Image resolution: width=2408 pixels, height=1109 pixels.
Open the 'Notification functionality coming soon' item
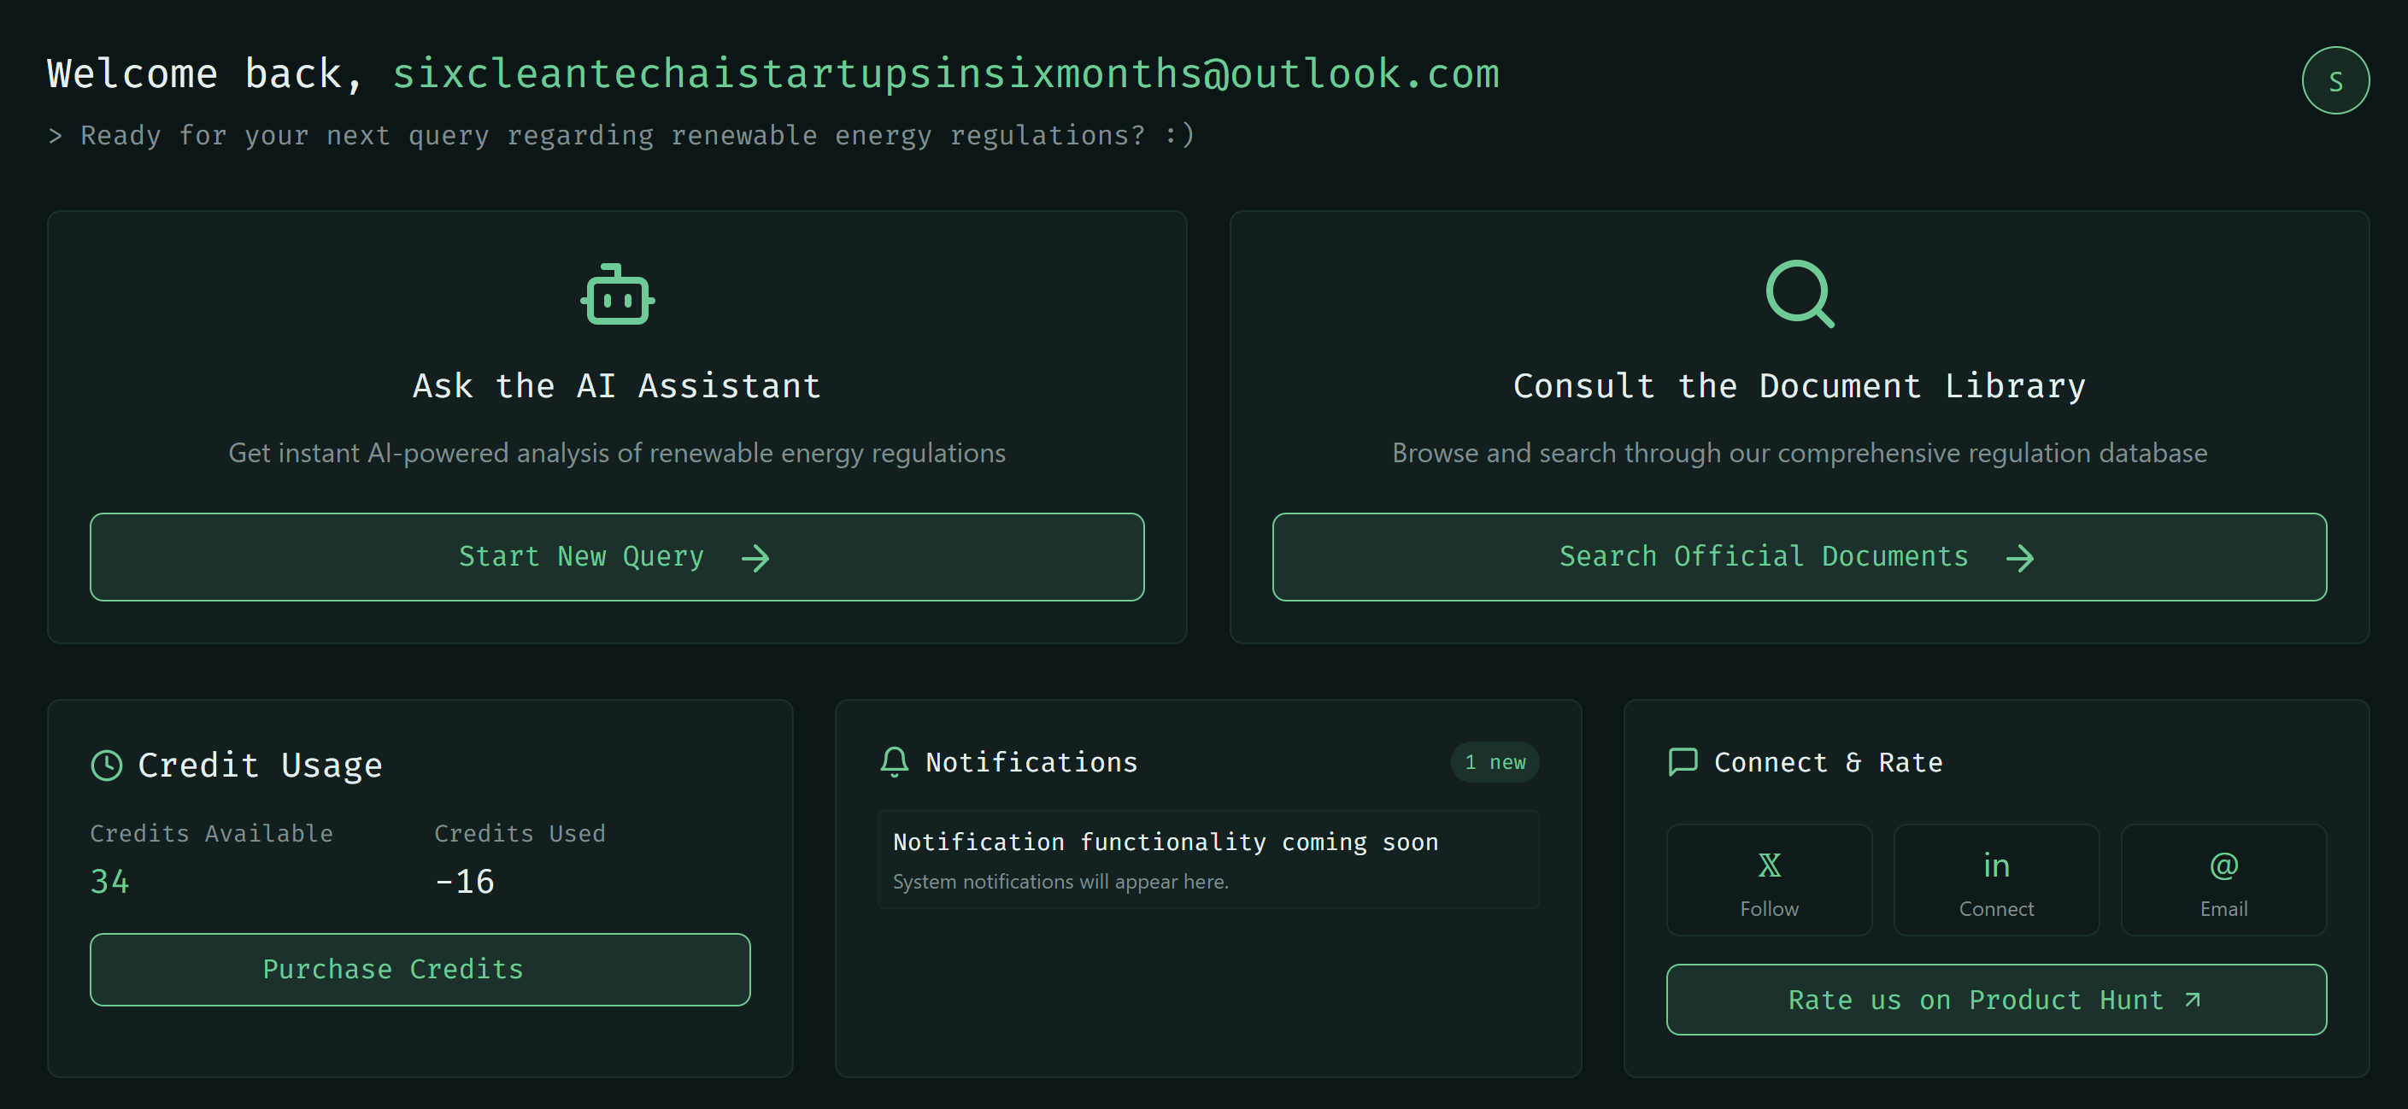pyautogui.click(x=1207, y=860)
